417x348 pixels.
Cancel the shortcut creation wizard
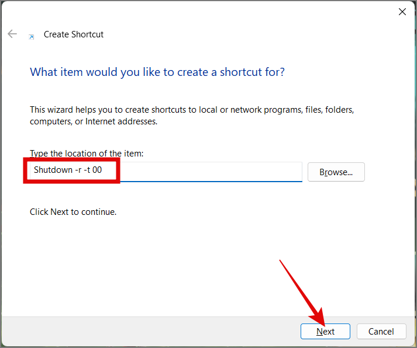coord(381,331)
